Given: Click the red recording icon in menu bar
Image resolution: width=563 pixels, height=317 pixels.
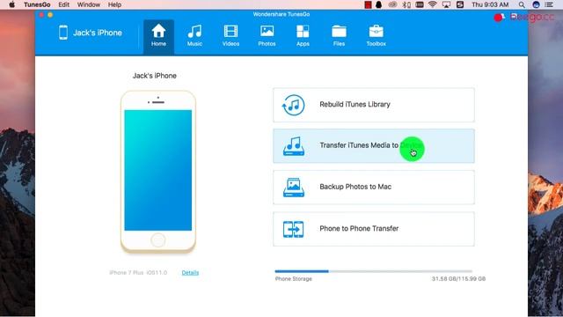Looking at the screenshot, I should [368, 4].
